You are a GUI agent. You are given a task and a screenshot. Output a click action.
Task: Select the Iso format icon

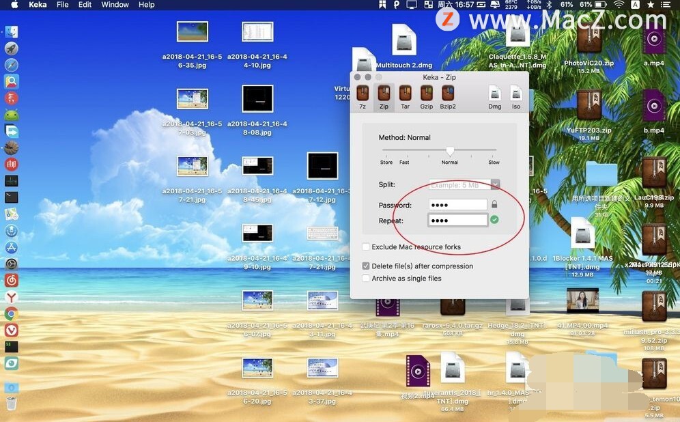point(516,97)
